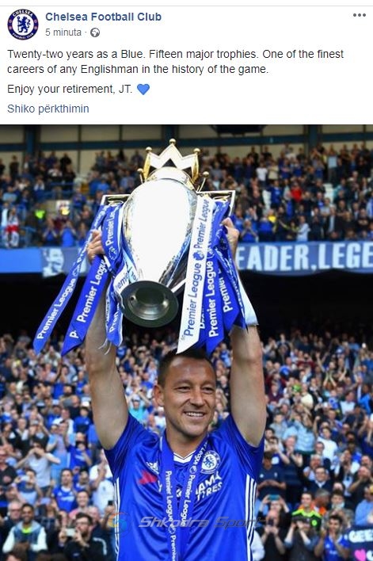Click the white Premier League ribbon on trophy
This screenshot has height=561, width=373.
(x=195, y=276)
